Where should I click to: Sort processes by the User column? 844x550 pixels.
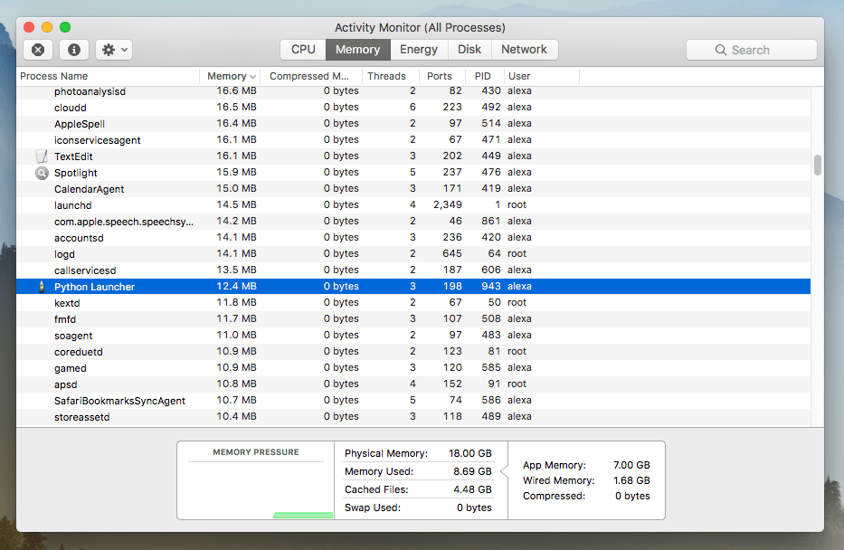519,76
